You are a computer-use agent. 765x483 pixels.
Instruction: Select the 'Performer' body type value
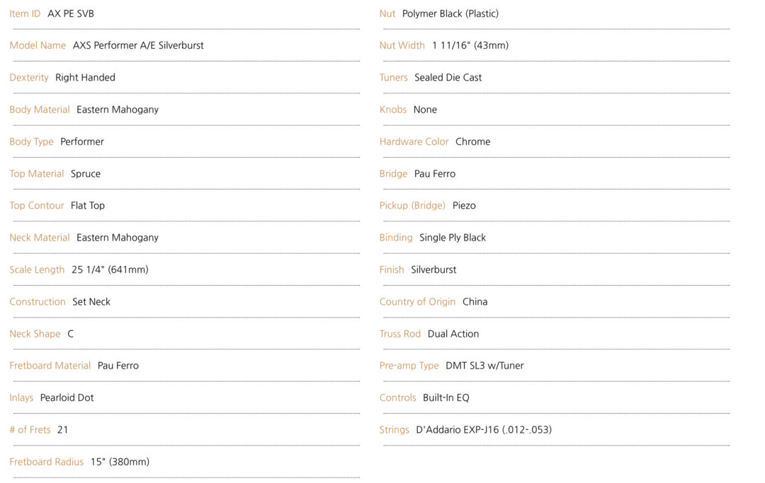pyautogui.click(x=82, y=141)
